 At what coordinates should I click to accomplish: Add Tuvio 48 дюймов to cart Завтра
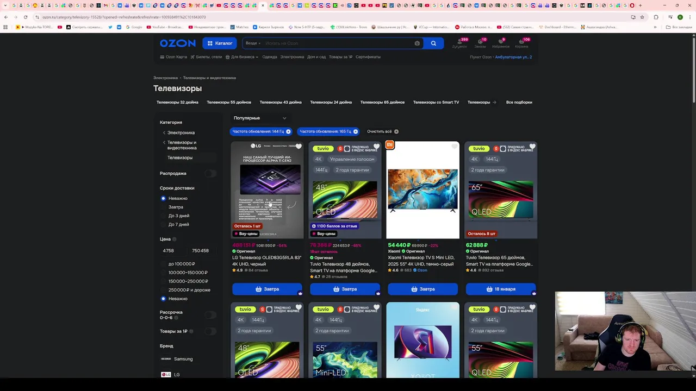point(345,289)
